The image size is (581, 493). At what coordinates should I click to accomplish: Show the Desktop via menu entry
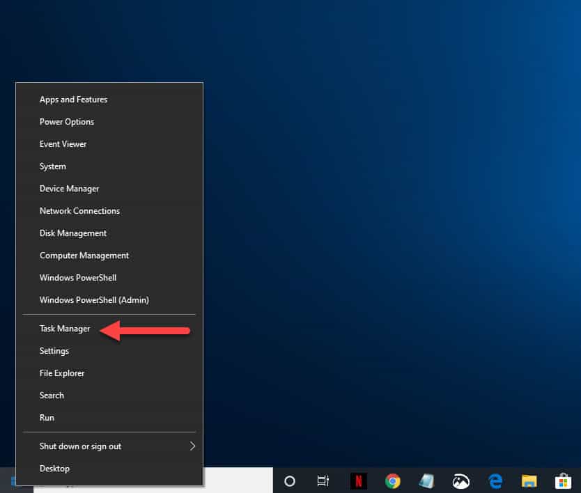coord(109,469)
